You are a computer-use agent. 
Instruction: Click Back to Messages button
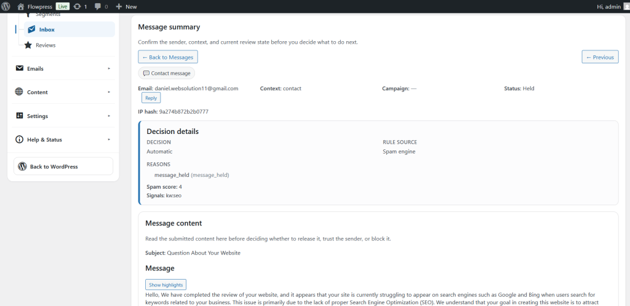click(168, 57)
